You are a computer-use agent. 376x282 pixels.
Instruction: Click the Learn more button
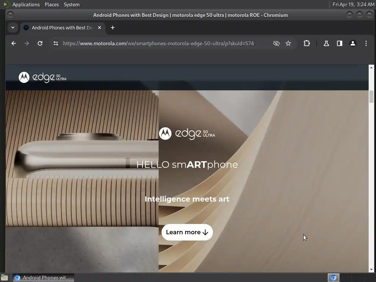187,232
